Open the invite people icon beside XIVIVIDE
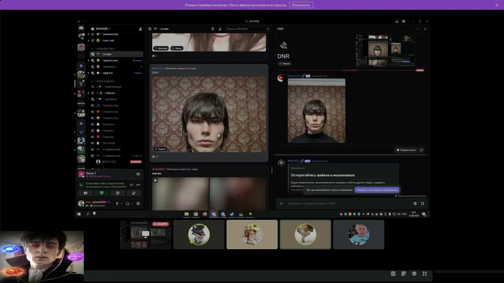Viewport: 504px width, 283px height. (x=141, y=29)
